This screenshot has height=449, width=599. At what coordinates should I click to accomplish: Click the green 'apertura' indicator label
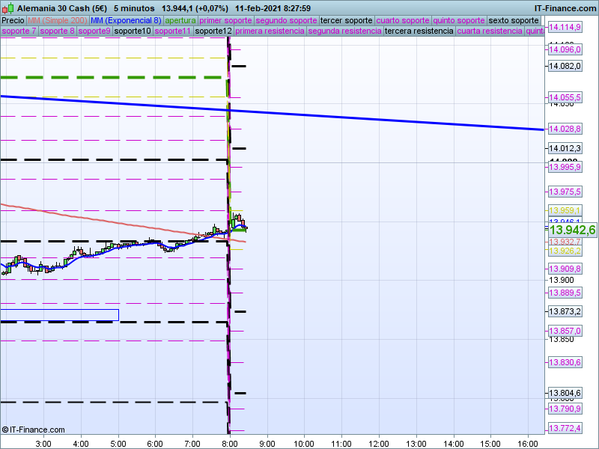(x=180, y=20)
